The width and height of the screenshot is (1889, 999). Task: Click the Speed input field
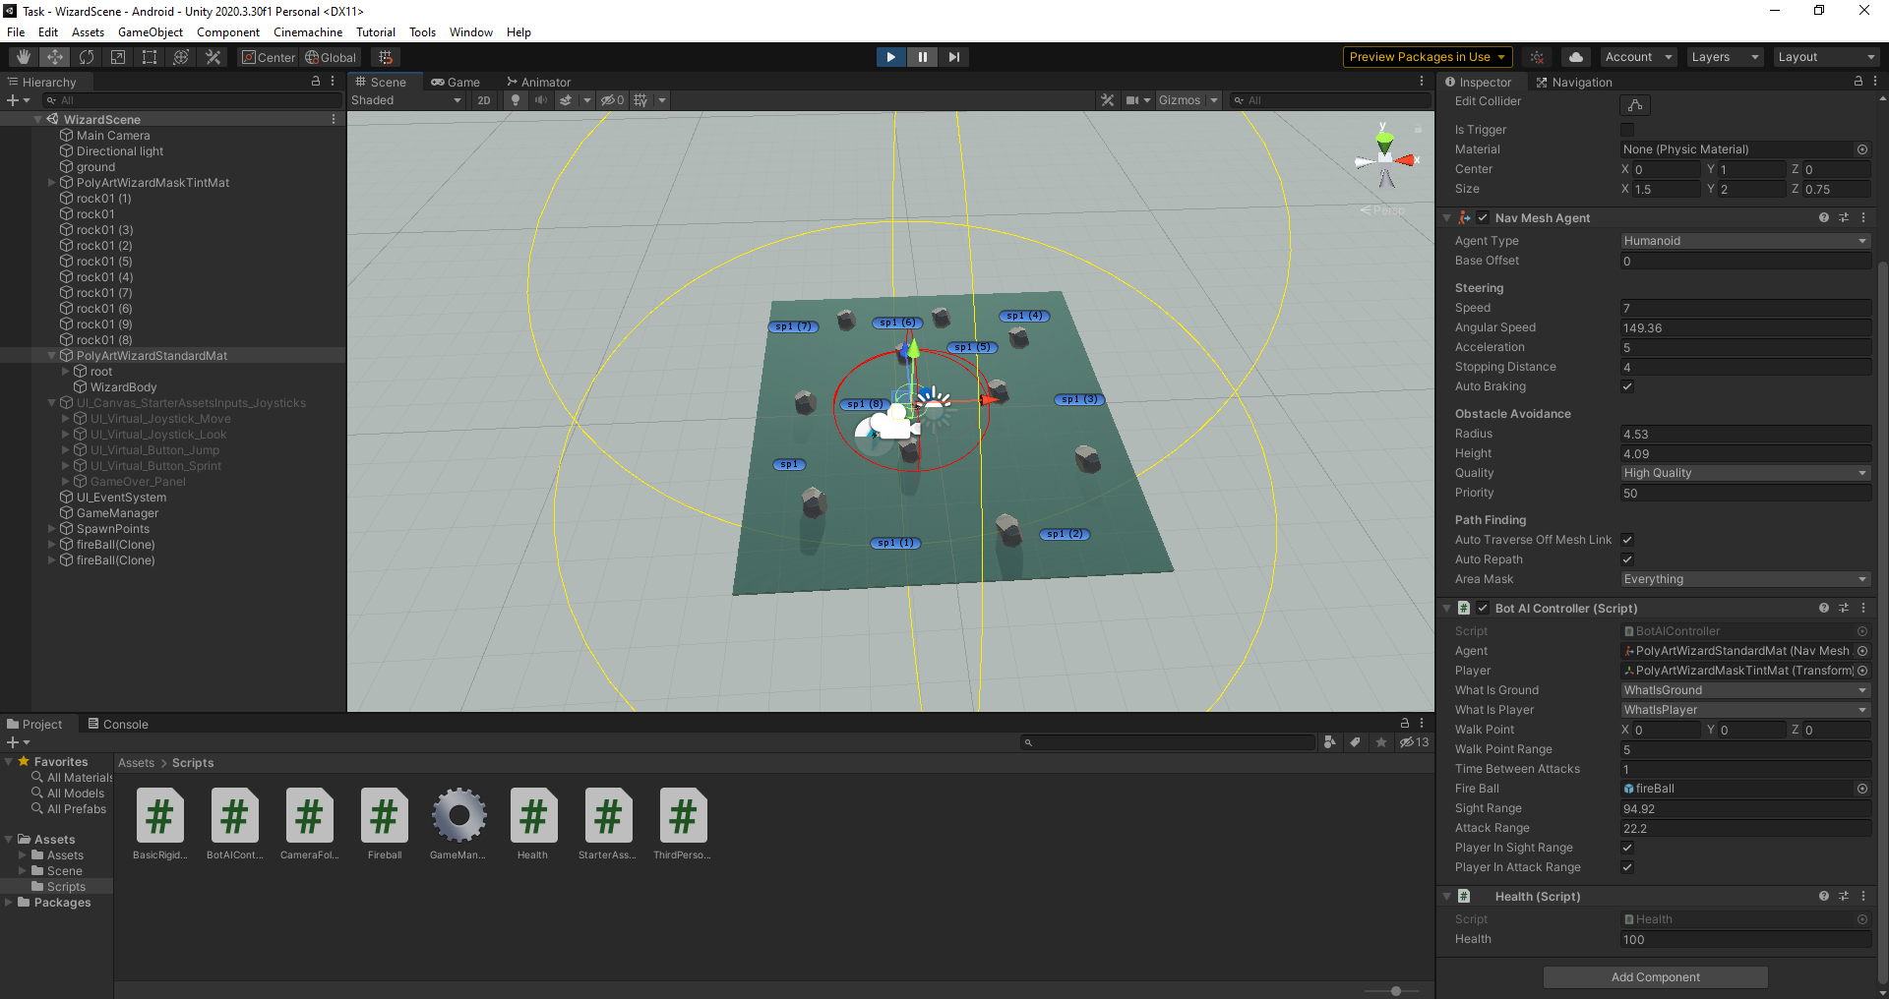pyautogui.click(x=1745, y=308)
